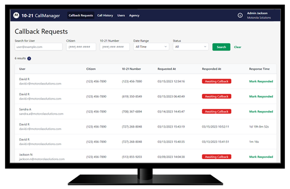The image size is (290, 189).
Task: Focus the Search for User field
Action: point(38,47)
